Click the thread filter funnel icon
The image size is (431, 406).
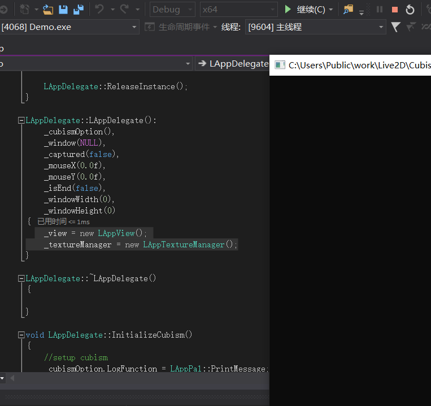(395, 27)
